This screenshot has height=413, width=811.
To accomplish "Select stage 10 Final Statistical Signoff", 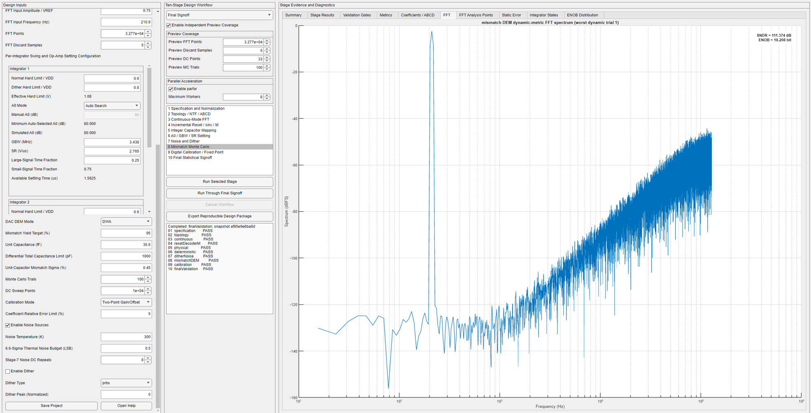I will click(219, 158).
